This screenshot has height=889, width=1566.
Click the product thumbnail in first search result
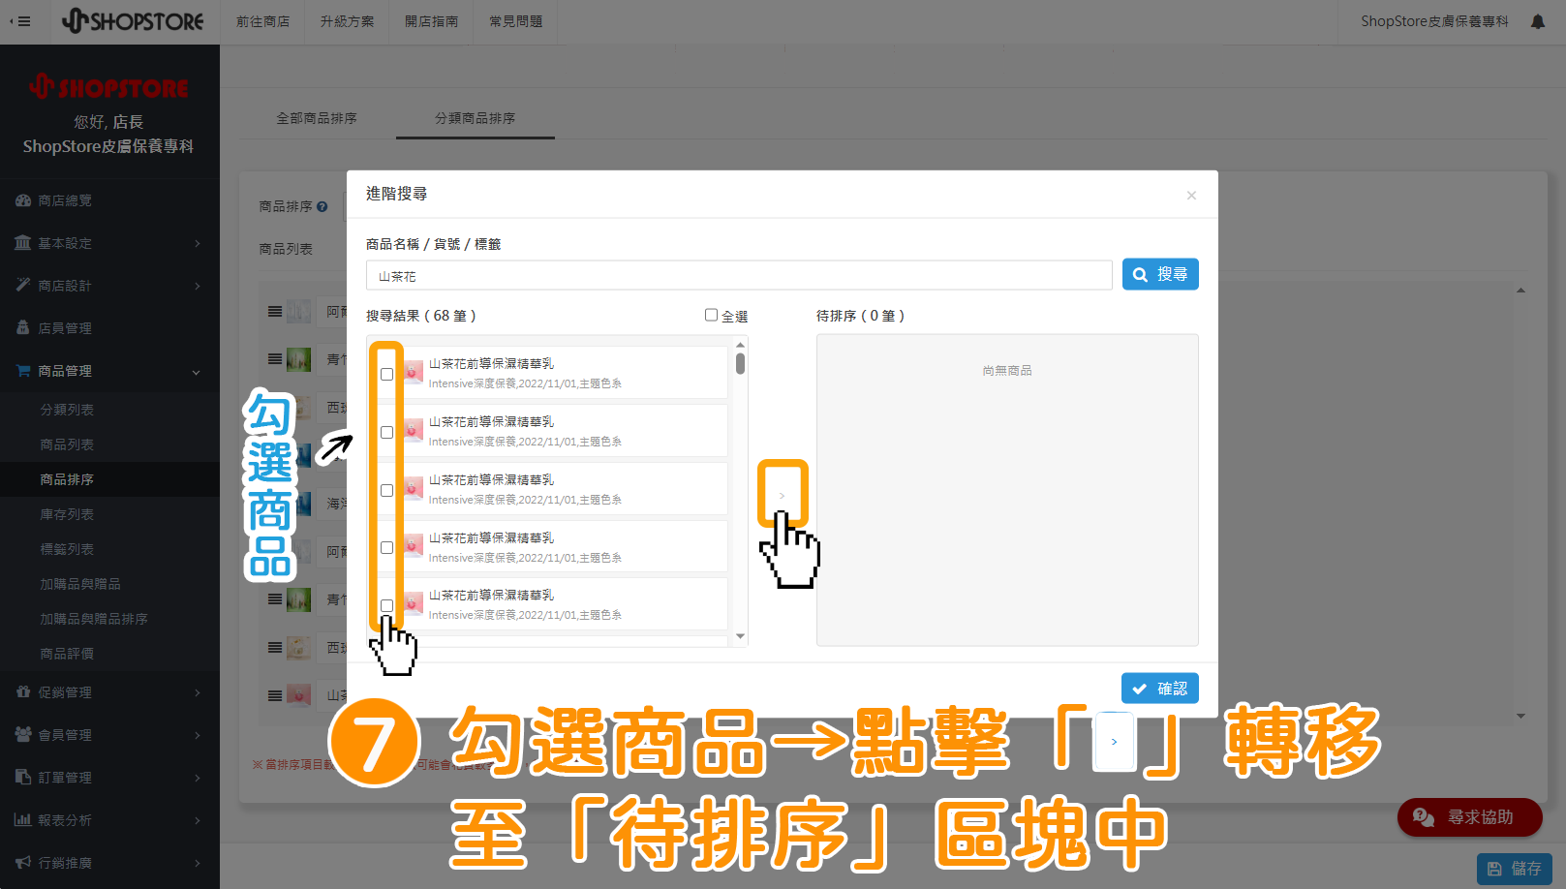click(x=414, y=373)
